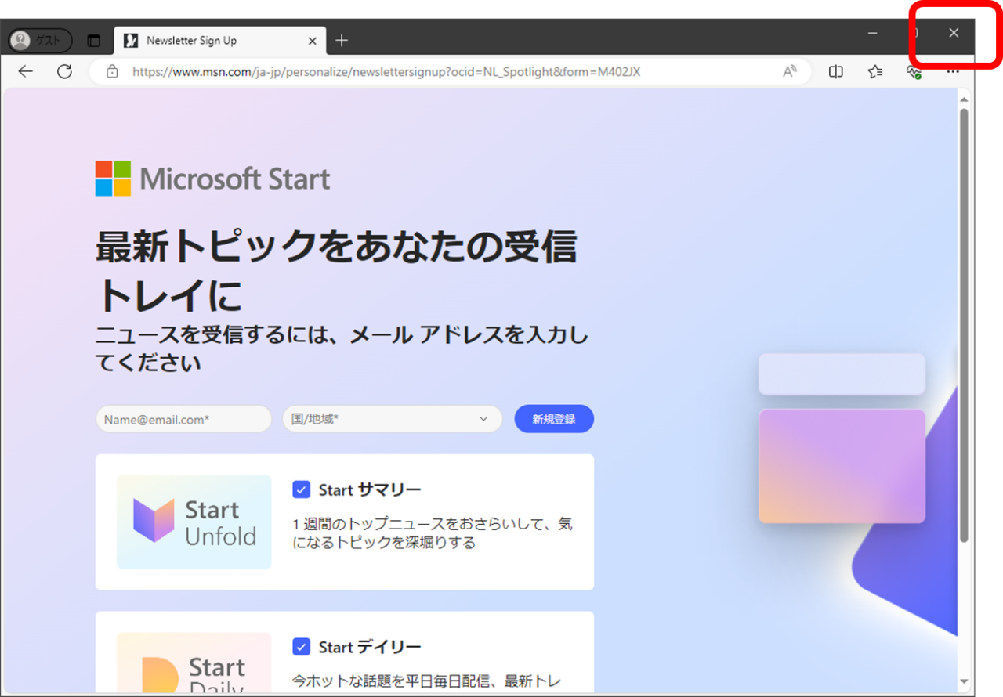Activate the Read aloud icon
The height and width of the screenshot is (697, 1003).
(x=790, y=71)
